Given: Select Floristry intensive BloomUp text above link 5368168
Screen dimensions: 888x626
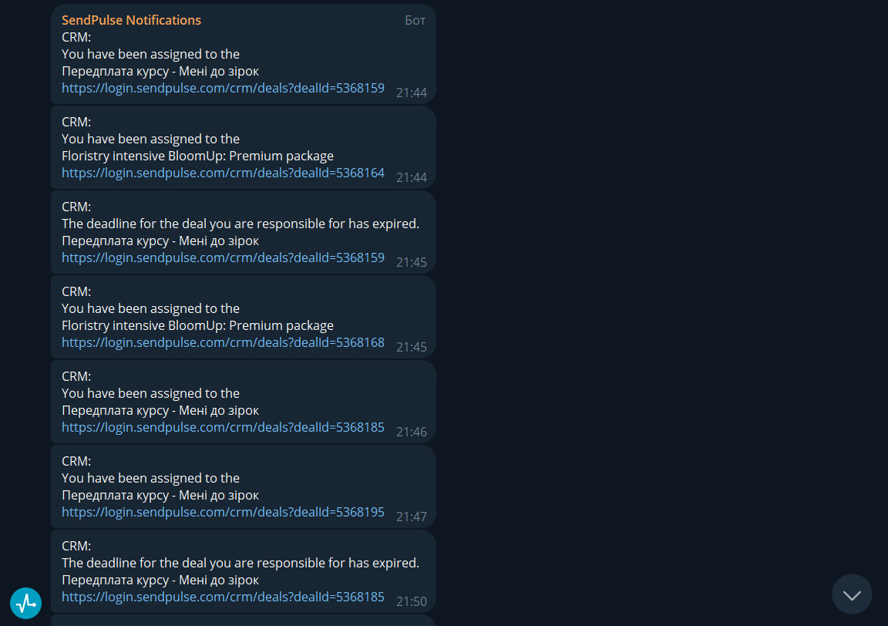Looking at the screenshot, I should point(197,325).
